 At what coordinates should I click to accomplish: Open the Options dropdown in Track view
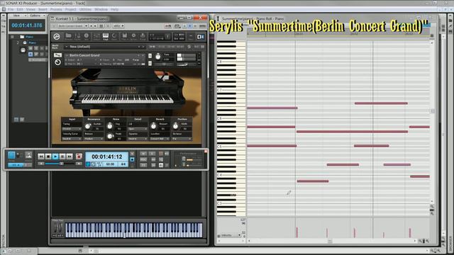pyautogui.click(x=37, y=16)
